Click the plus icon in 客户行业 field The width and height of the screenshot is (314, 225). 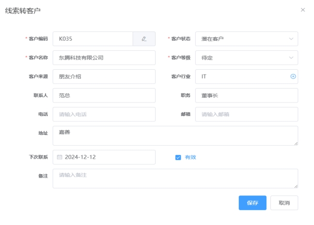pos(293,76)
